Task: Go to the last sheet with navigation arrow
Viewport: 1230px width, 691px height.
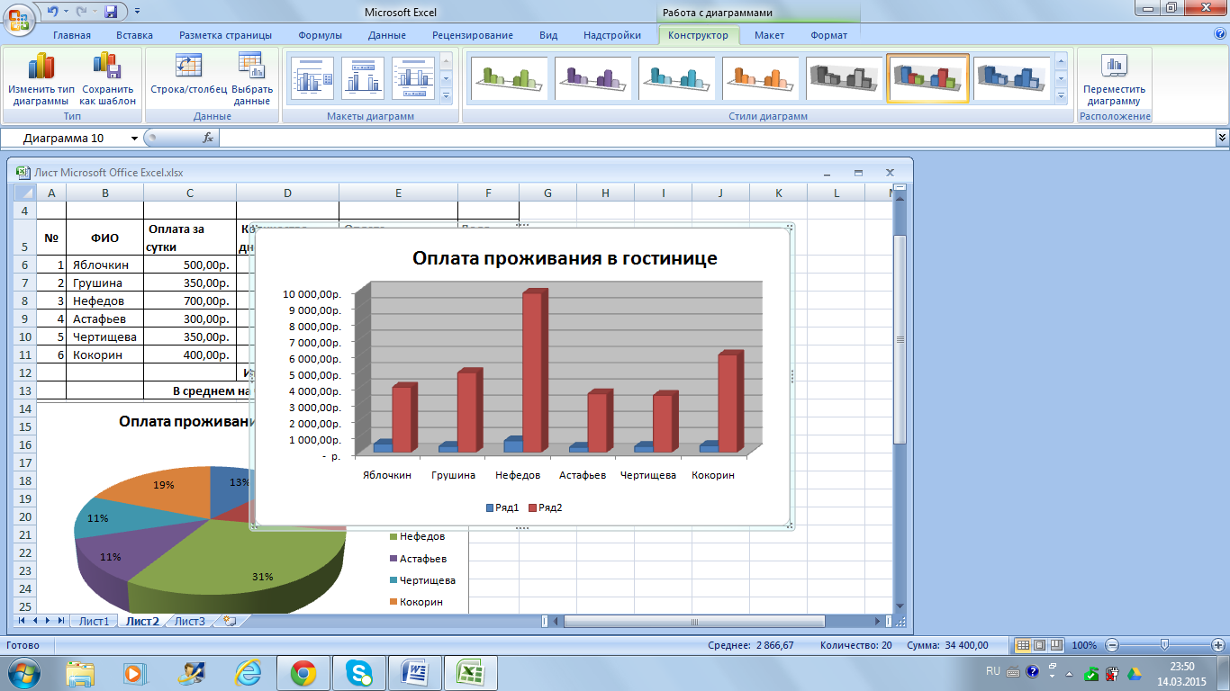Action: click(61, 621)
